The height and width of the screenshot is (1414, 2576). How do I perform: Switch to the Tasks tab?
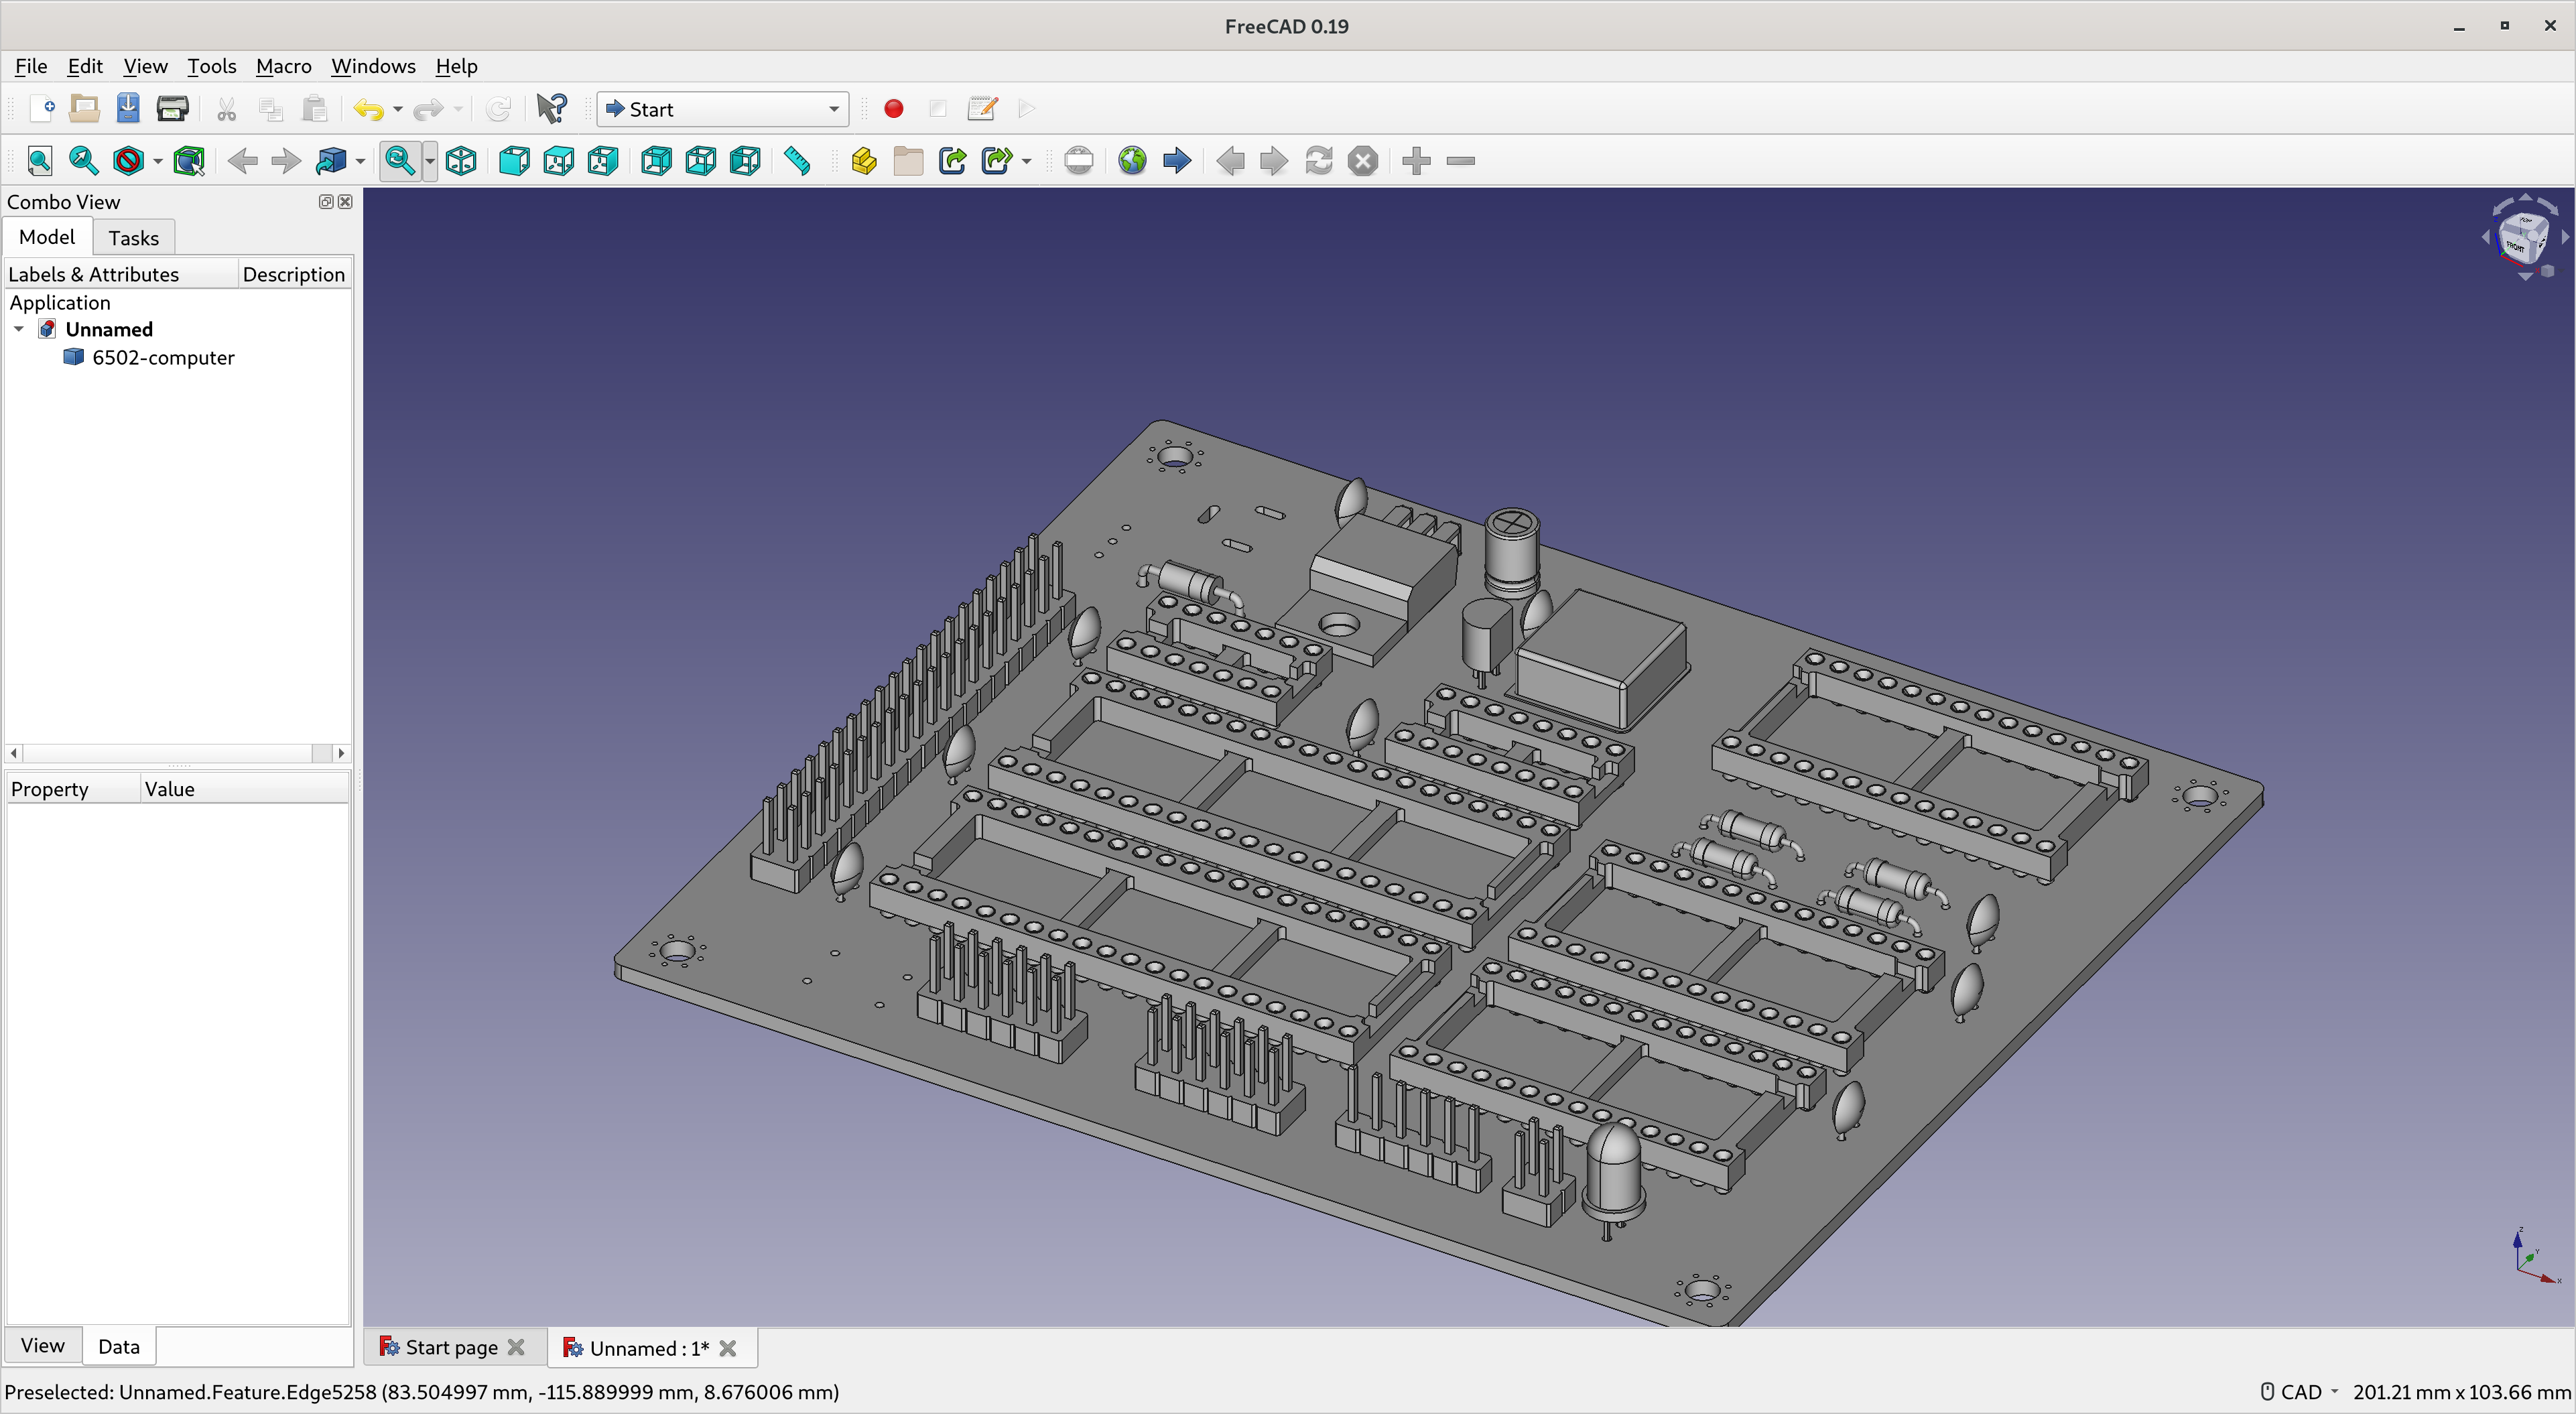point(133,238)
